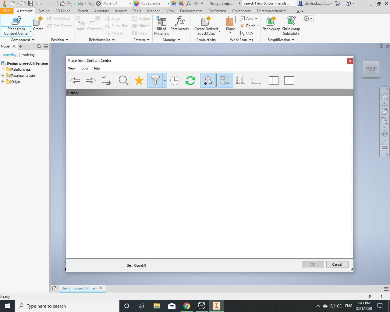Show Content Center Favorites star
The height and width of the screenshot is (312, 390).
pyautogui.click(x=139, y=80)
